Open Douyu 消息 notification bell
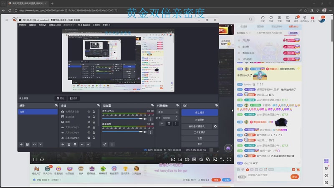The height and width of the screenshot is (188, 334). point(296,19)
